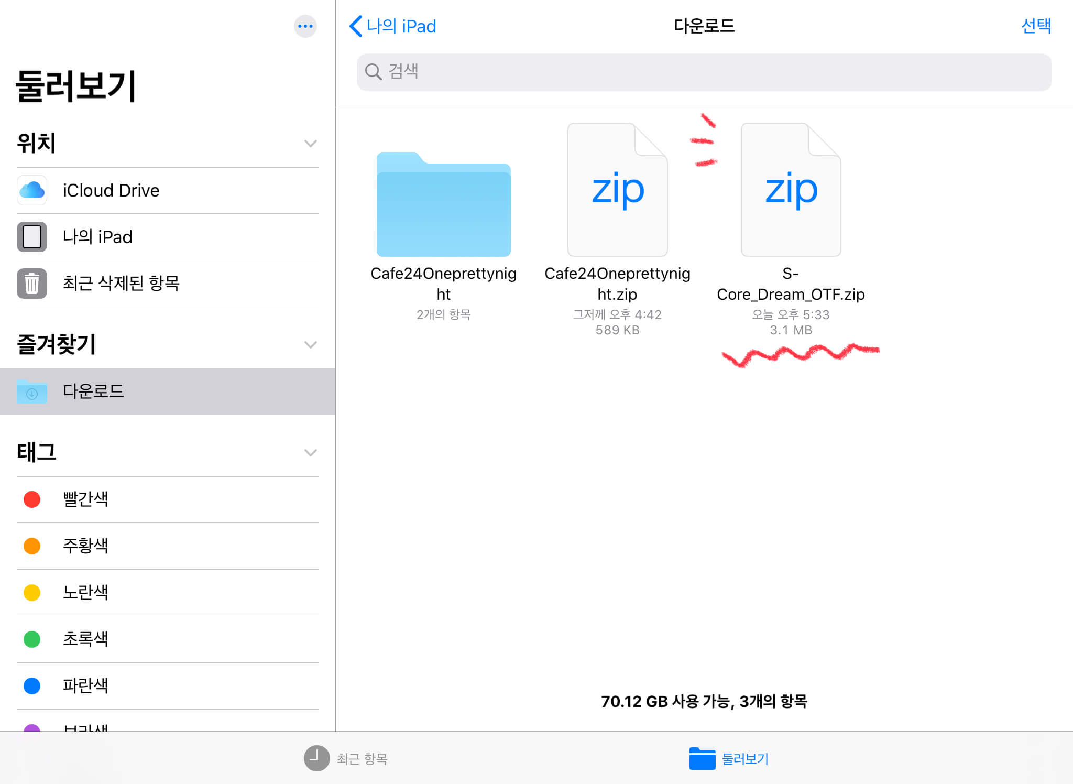The height and width of the screenshot is (784, 1073).
Task: Go back to 나의 iPad
Action: tap(393, 26)
